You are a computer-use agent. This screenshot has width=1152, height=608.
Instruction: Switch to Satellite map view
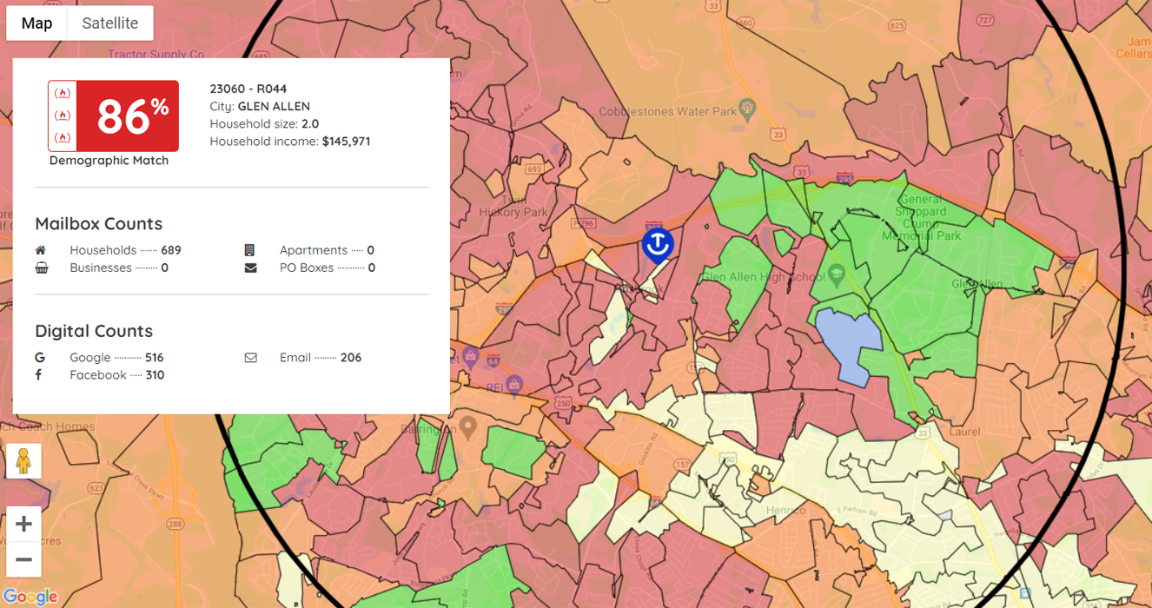coord(109,23)
